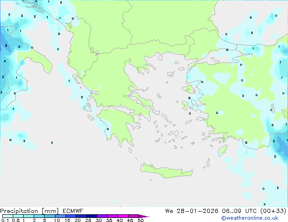Screen dimensions: 288x222
Task: Select the 25–30 mm navy legend swatch
Action: (x=92, y=216)
